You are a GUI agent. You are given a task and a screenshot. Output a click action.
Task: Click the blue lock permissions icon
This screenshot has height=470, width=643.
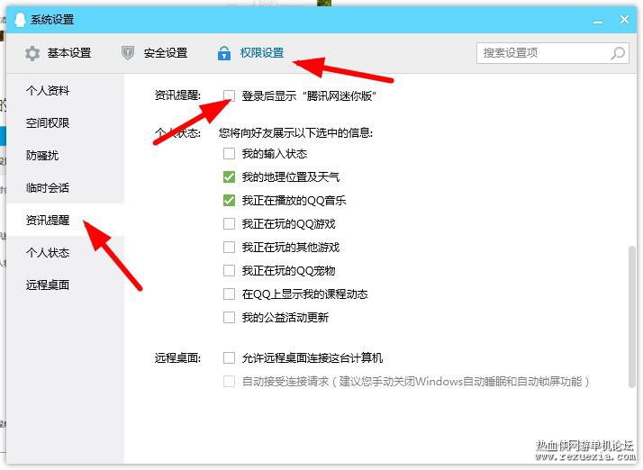[x=224, y=53]
